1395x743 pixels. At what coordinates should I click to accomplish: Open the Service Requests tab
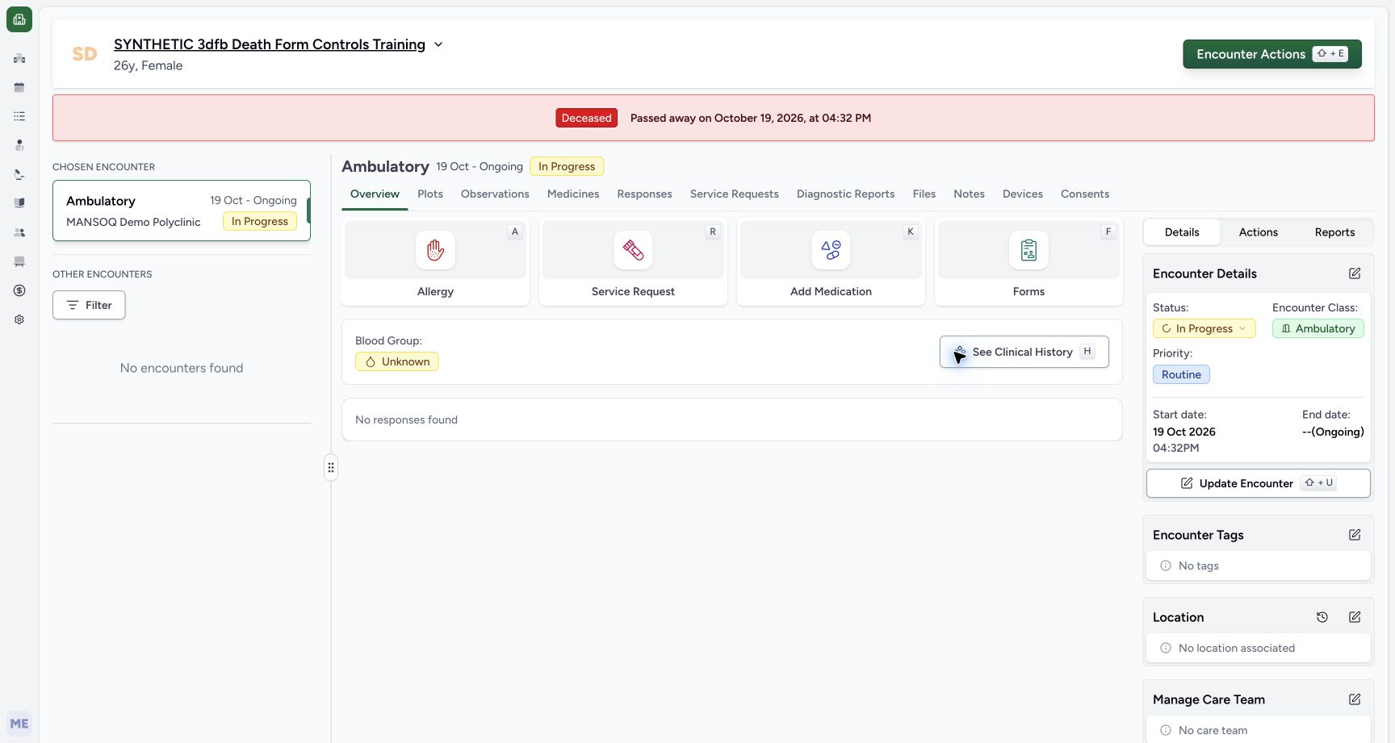(x=734, y=194)
